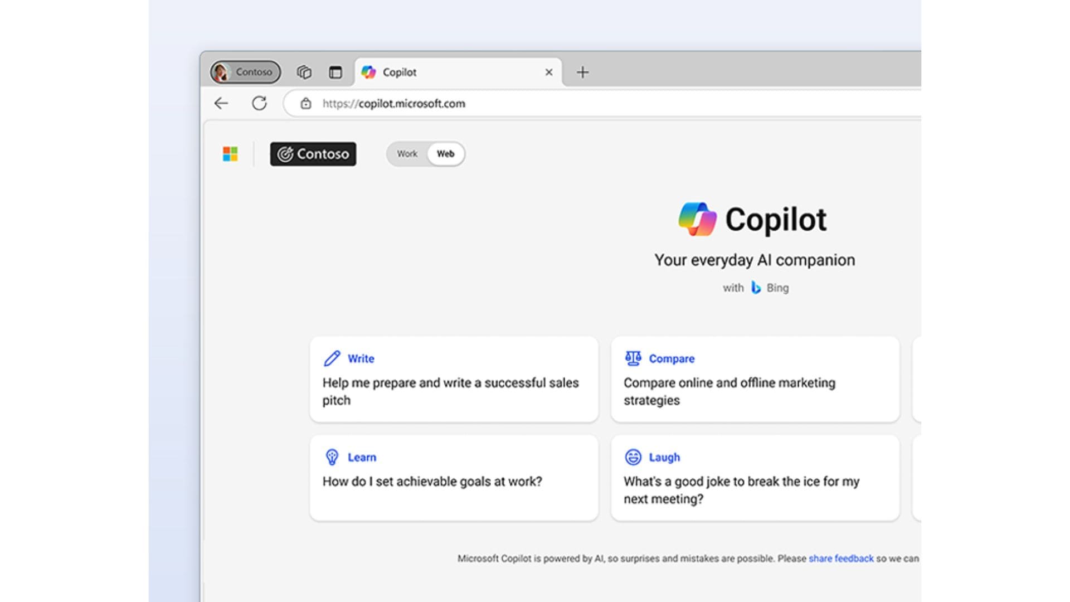Image resolution: width=1070 pixels, height=602 pixels.
Task: Reload the page with the refresh icon
Action: pos(259,103)
